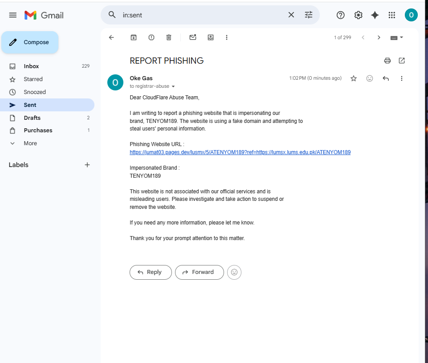Add an emoji reaction in message header
This screenshot has width=428, height=363.
point(369,78)
